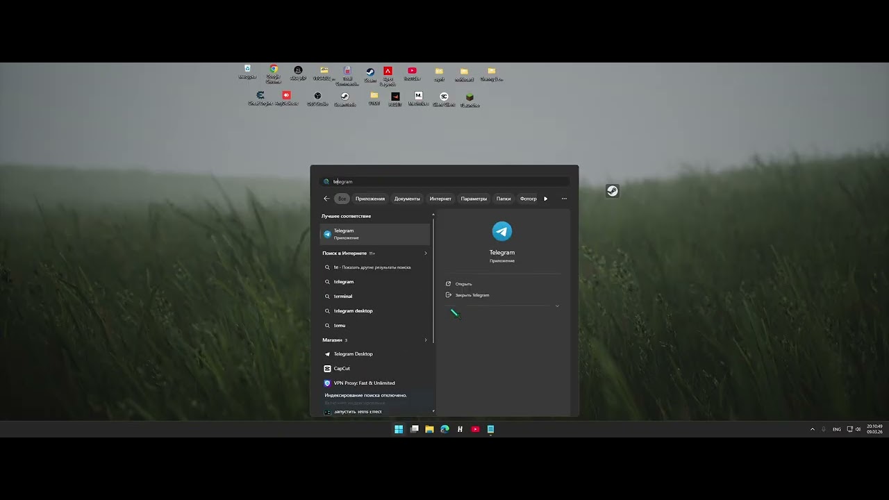Open the YouTube desktop shortcut

click(x=412, y=74)
